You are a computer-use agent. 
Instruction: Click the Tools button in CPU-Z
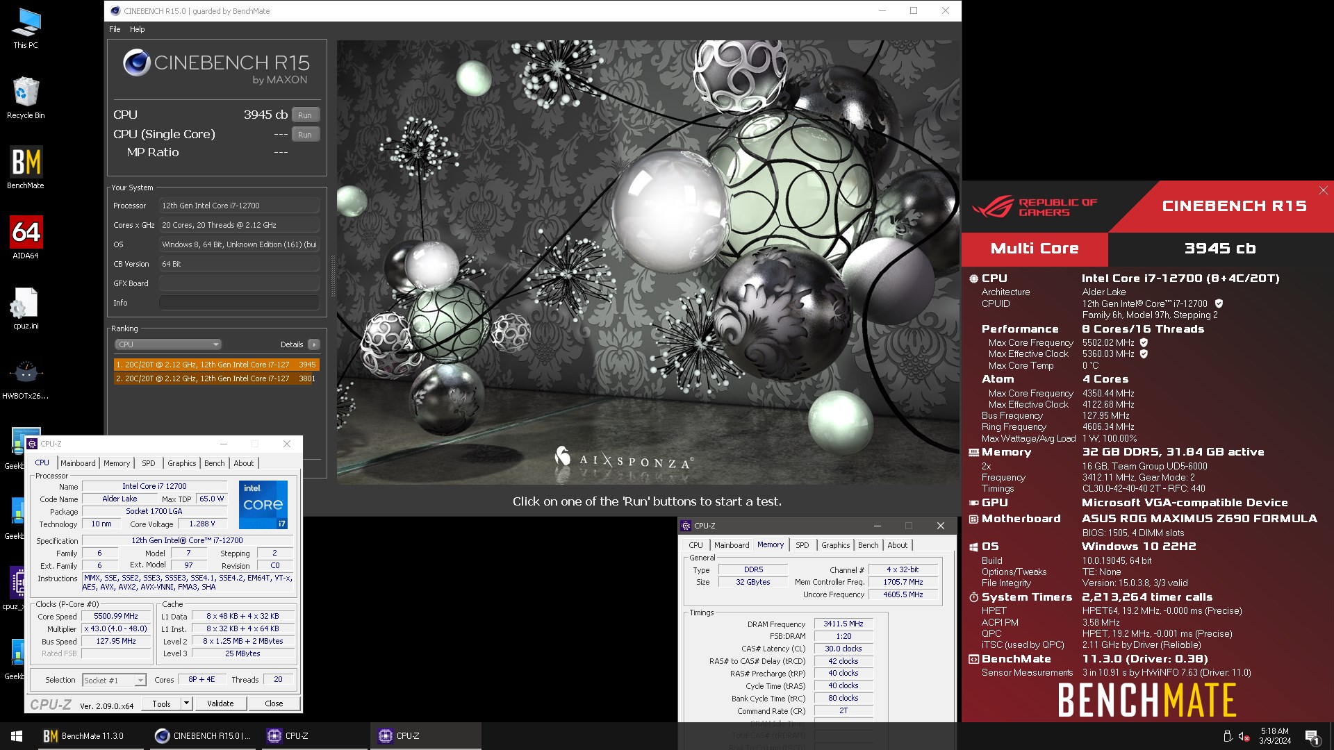pos(161,703)
